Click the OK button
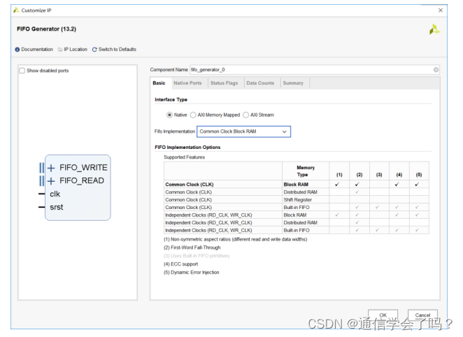 383,315
